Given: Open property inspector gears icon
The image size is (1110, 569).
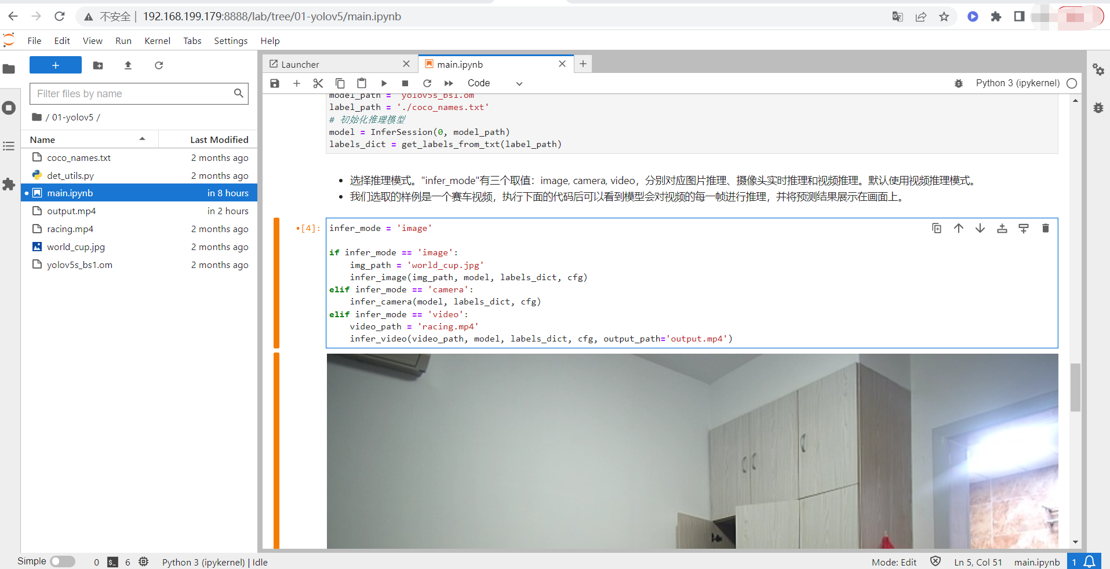Looking at the screenshot, I should click(1098, 69).
